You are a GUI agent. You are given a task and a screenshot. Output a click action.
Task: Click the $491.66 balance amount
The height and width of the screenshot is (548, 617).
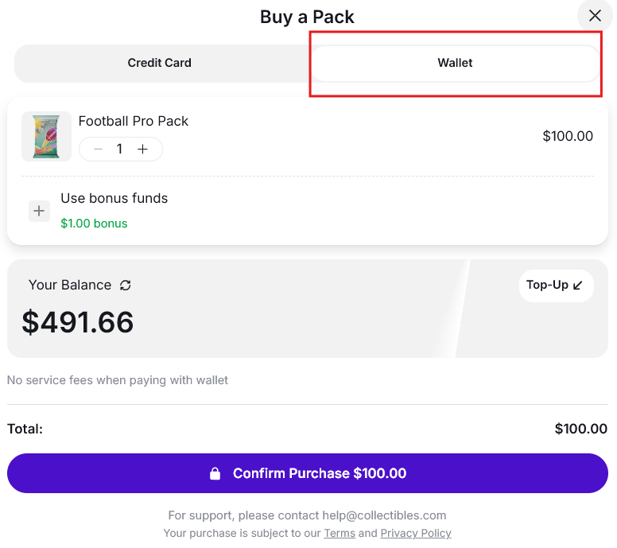(78, 322)
